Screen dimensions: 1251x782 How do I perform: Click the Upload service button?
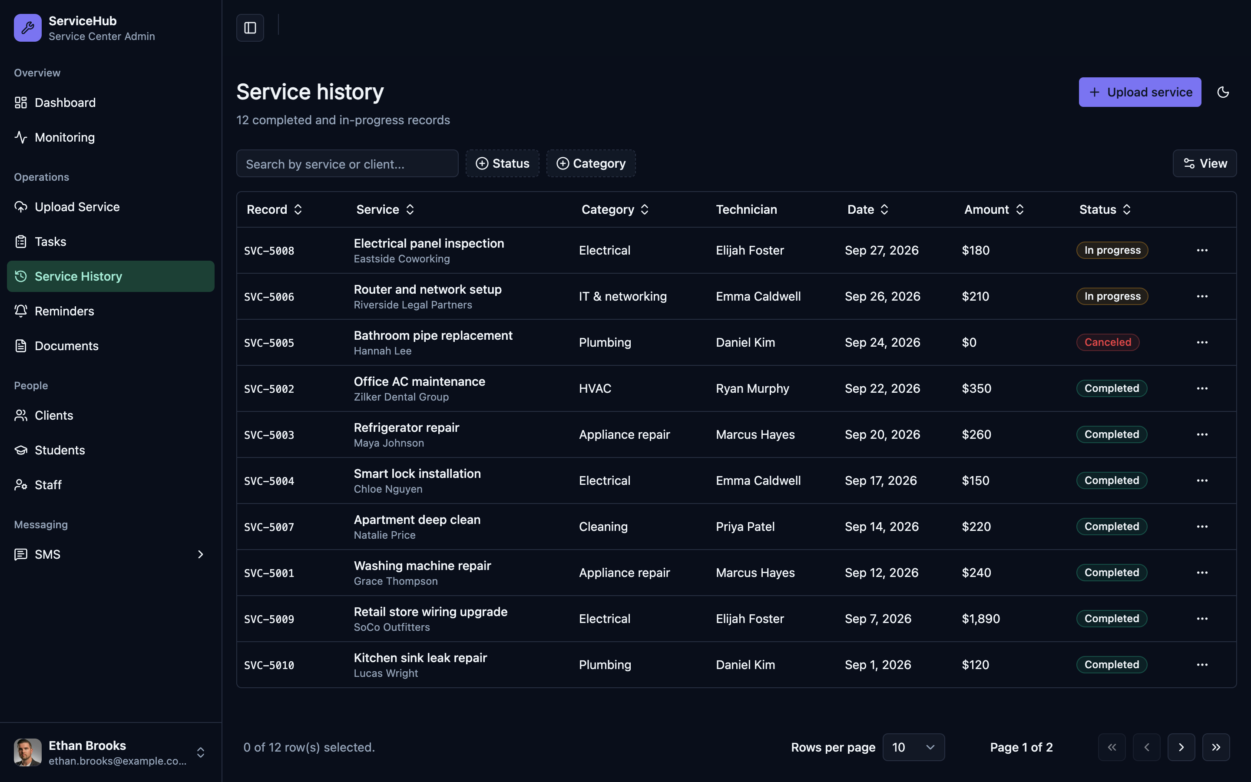1140,92
